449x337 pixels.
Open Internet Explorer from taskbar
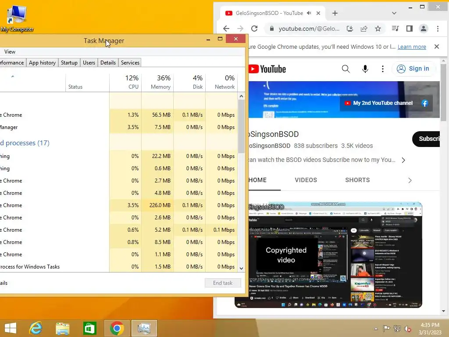point(36,328)
